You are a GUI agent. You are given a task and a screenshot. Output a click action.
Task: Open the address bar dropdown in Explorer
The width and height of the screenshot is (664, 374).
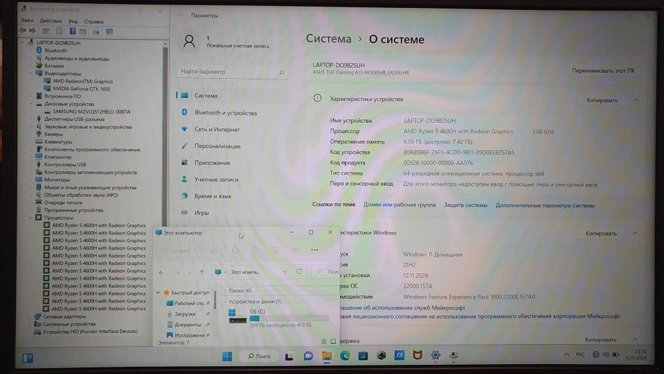[x=285, y=272]
